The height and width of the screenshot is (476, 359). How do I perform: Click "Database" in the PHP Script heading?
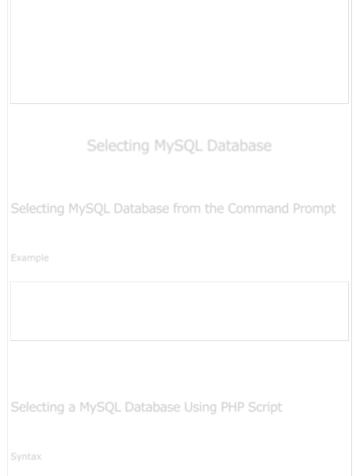(152, 407)
